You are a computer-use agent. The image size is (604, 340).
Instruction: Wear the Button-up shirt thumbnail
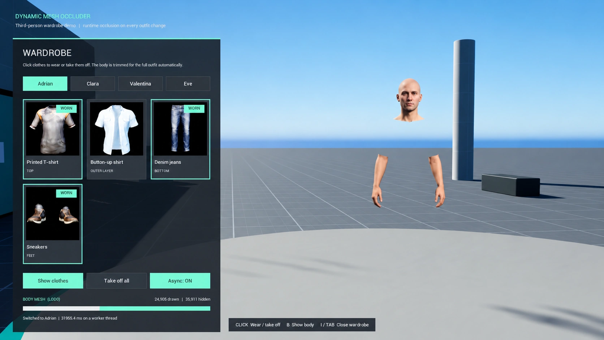click(117, 129)
